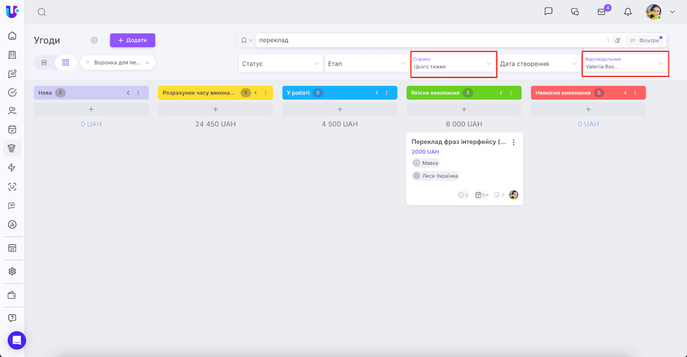
Task: Collapse the Нова column
Action: click(128, 93)
